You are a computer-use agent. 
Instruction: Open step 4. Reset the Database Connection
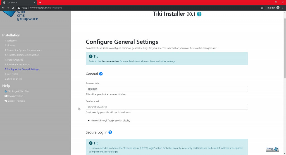click(x=22, y=55)
